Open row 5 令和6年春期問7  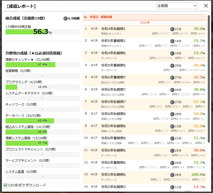click(x=145, y=80)
